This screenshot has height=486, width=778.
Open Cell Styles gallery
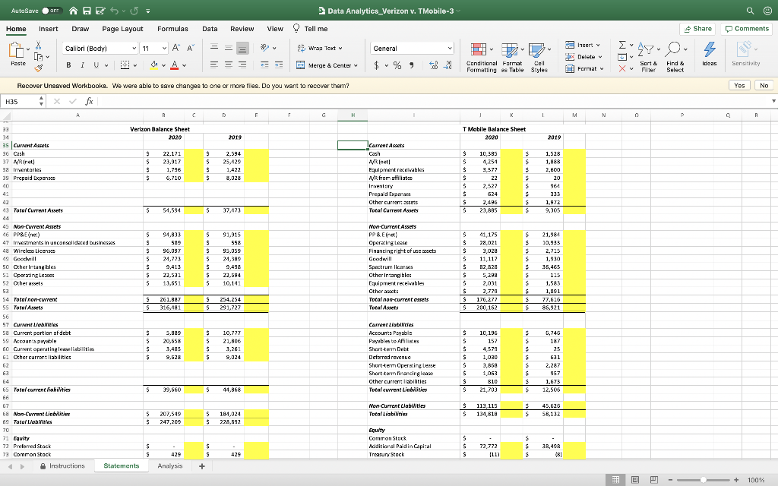pyautogui.click(x=539, y=58)
